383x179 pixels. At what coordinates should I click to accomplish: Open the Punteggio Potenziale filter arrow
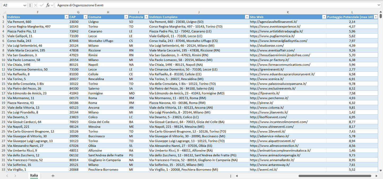(376, 17)
